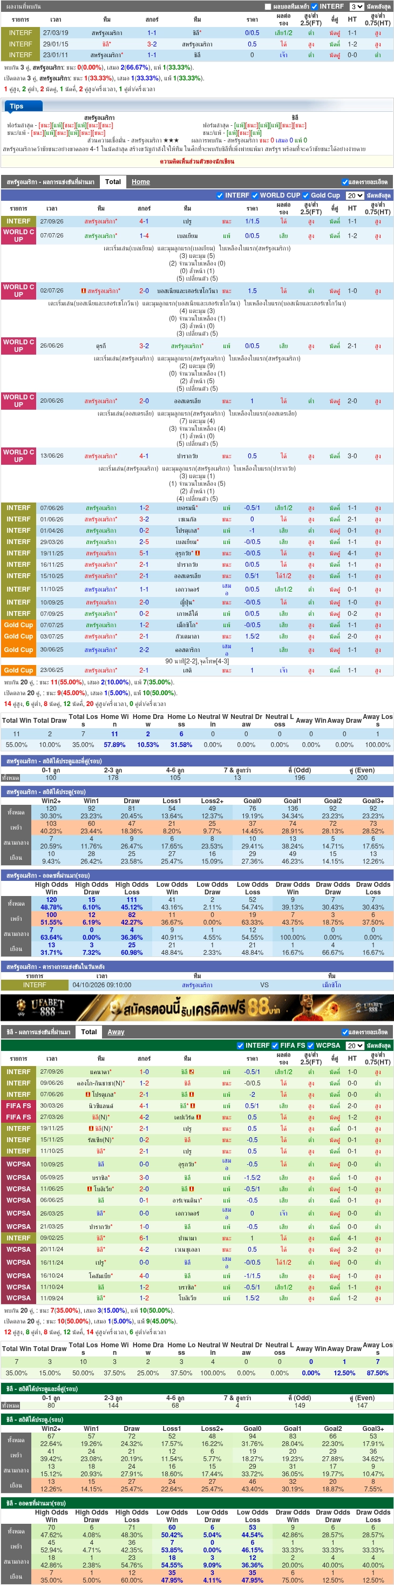Open the 1-1 score of 27/03/19 head-to-head match
This screenshot has width=394, height=1588.
[152, 33]
